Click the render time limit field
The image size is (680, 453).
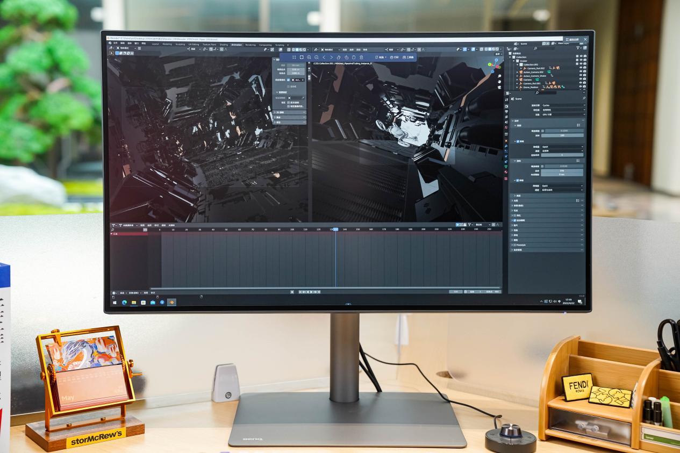(x=562, y=175)
